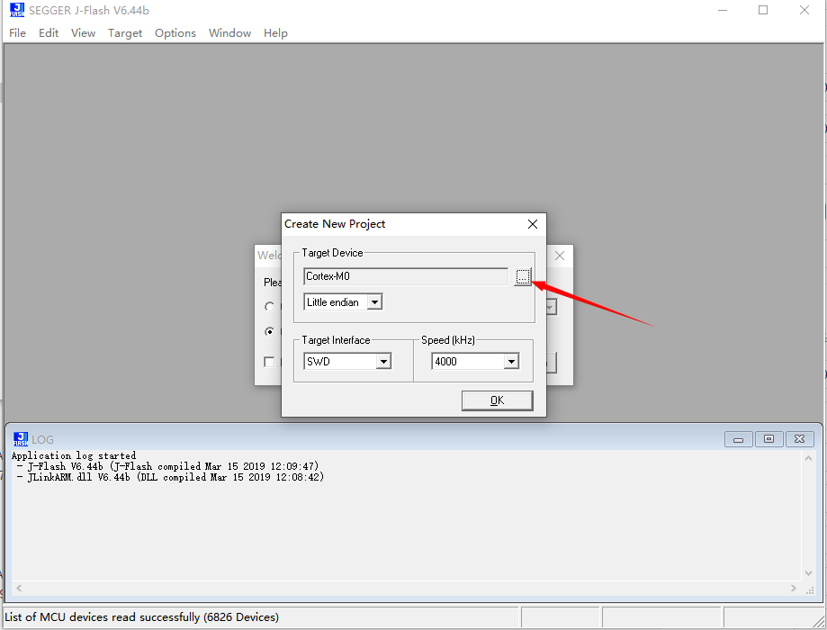827x630 pixels.
Task: Open the File menu
Action: (17, 32)
